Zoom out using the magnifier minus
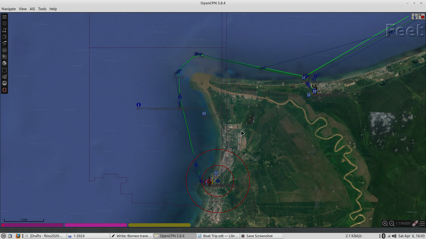This screenshot has height=239, width=426. point(391,223)
